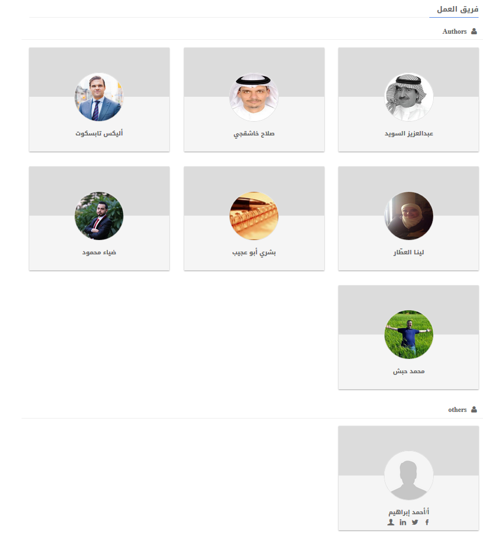483x538 pixels.
Task: Open author name link عبدالعزيز السويد
Action: 408,133
